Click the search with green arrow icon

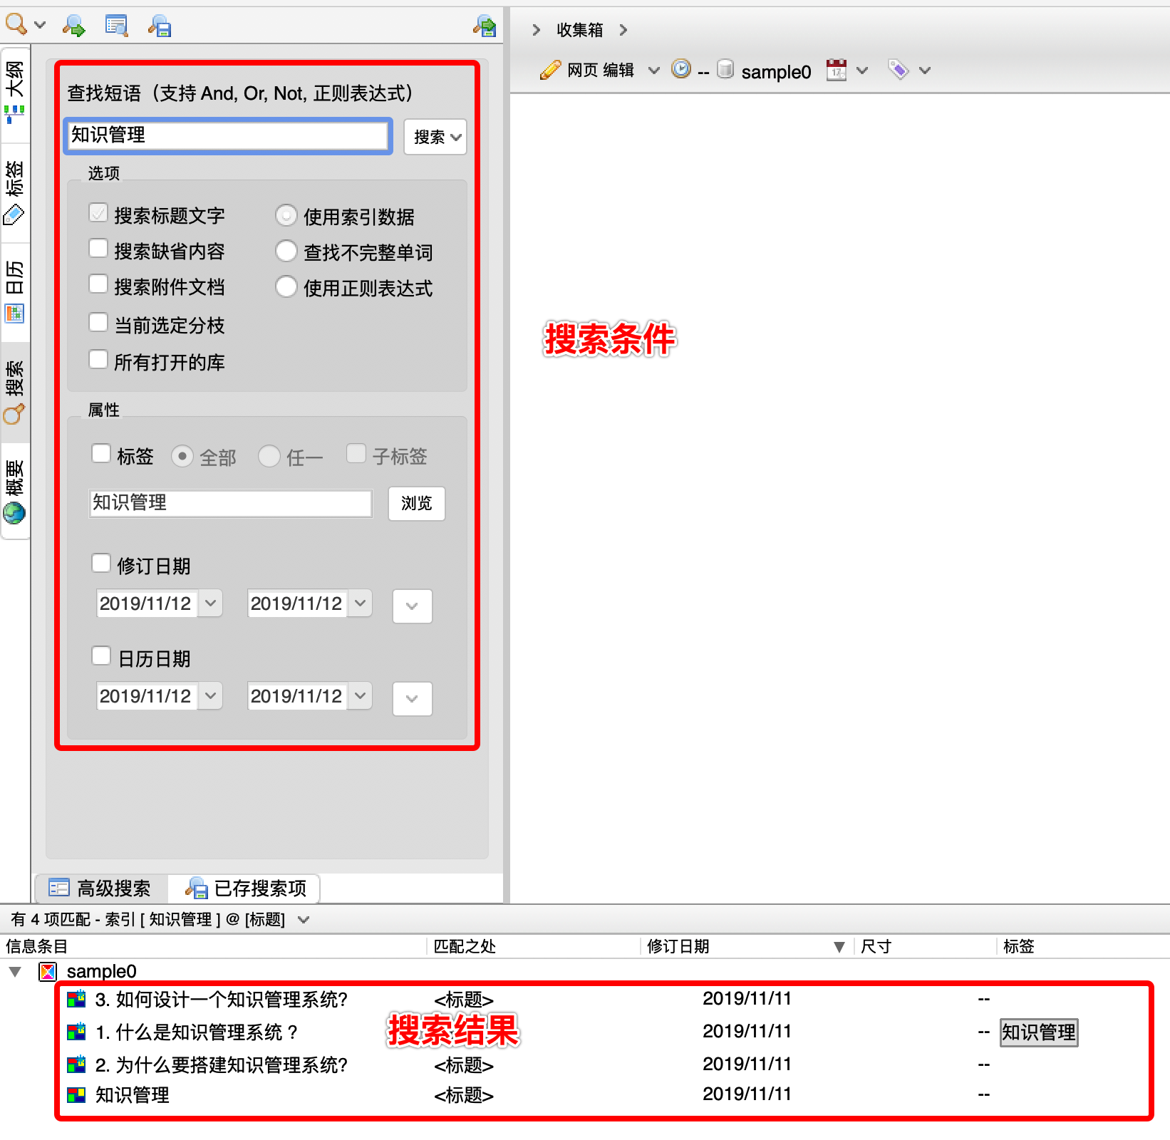[73, 26]
